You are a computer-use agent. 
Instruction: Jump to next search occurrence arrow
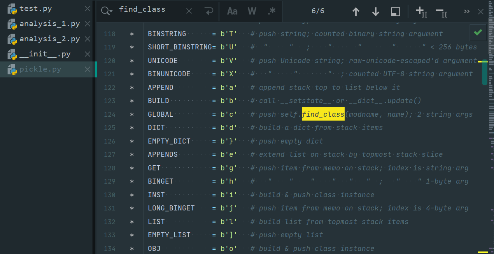coord(375,12)
